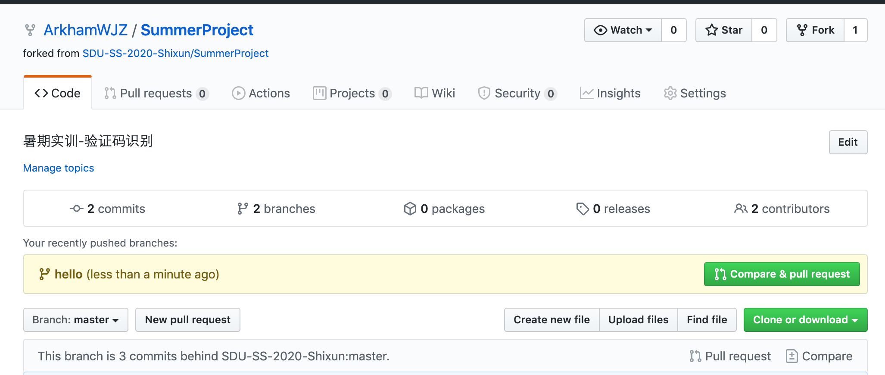885x375 pixels.
Task: Click the Find file button
Action: [707, 320]
